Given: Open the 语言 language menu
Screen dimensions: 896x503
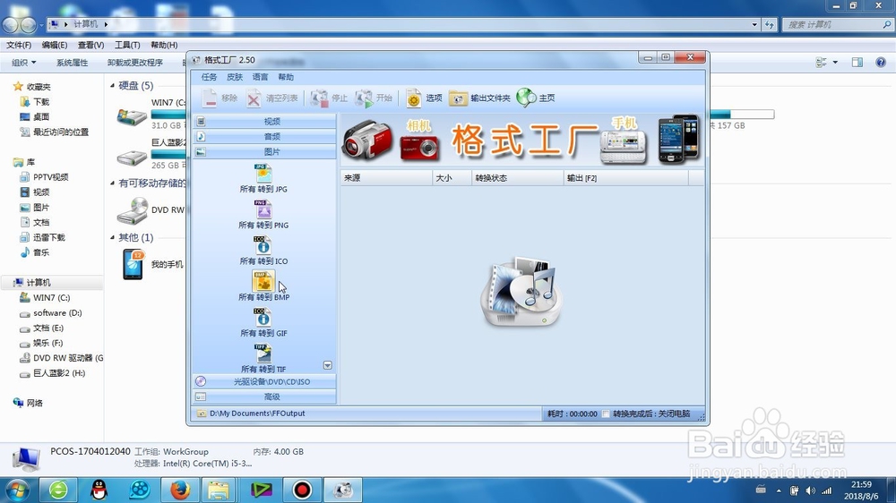Looking at the screenshot, I should point(260,77).
